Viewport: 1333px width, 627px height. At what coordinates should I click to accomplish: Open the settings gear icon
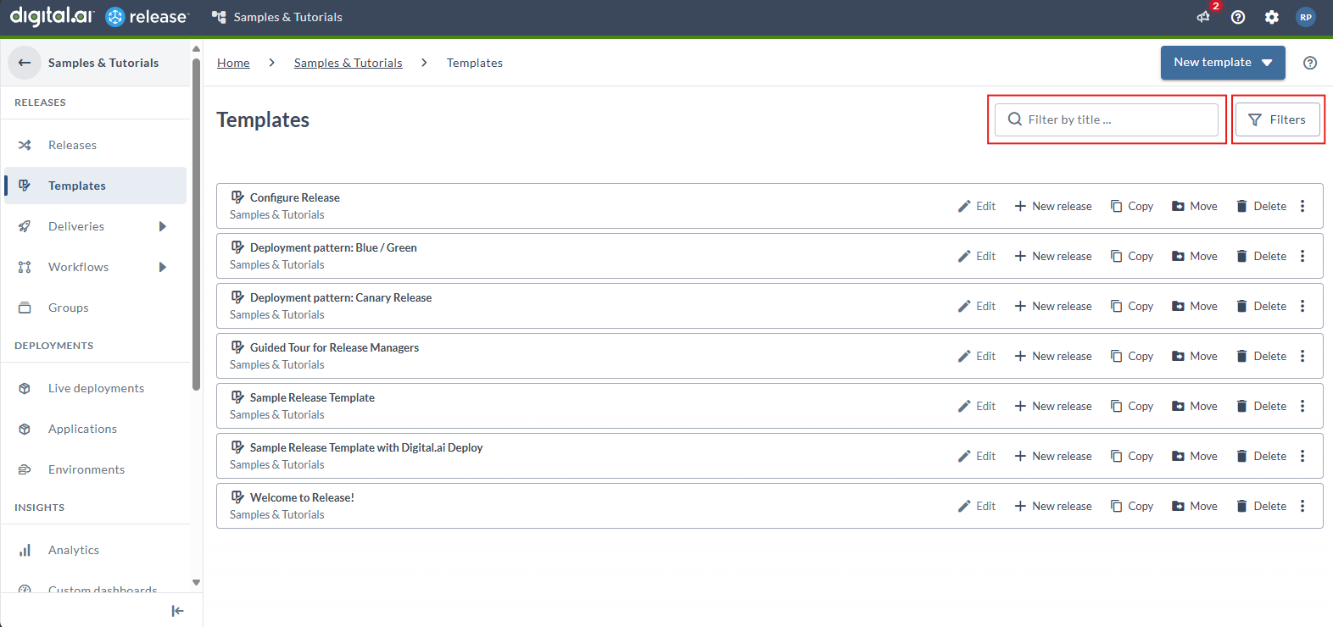(x=1272, y=17)
